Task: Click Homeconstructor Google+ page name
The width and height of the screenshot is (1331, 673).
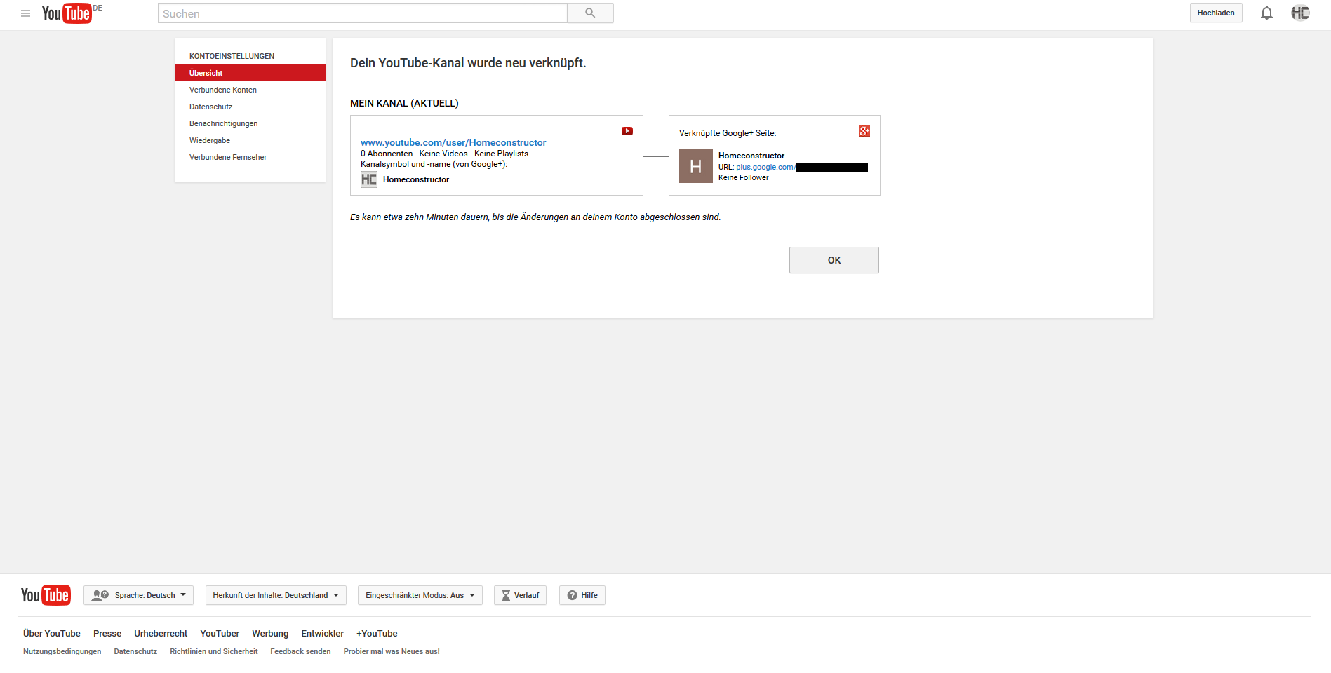Action: 751,156
